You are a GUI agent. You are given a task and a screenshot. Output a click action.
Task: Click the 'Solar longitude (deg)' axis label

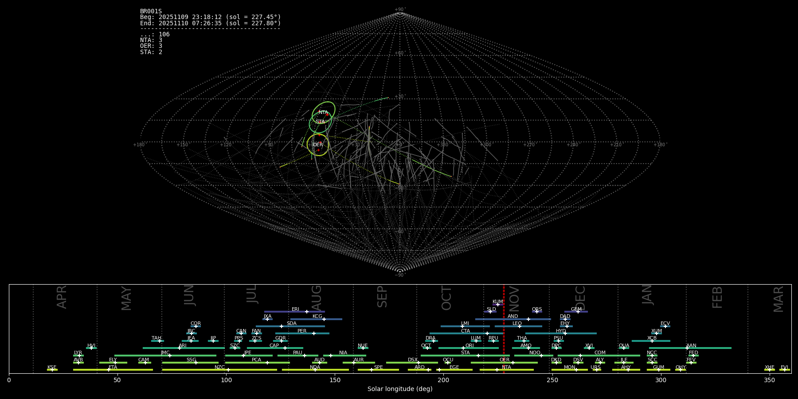point(400,389)
